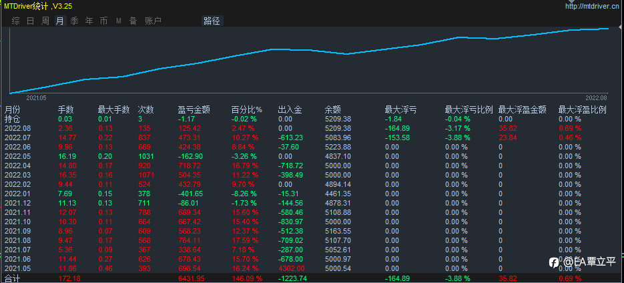The height and width of the screenshot is (283, 624).
Task: Click the 764.11 profit cell
Action: pyautogui.click(x=188, y=240)
